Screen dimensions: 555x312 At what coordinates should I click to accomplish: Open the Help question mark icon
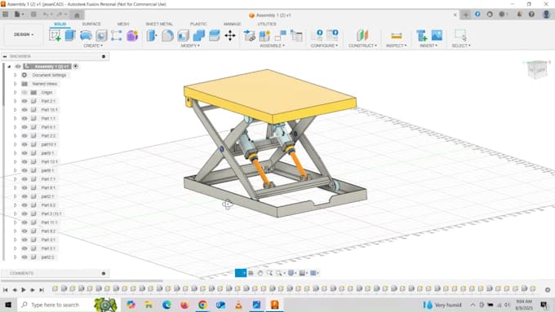coord(531,15)
